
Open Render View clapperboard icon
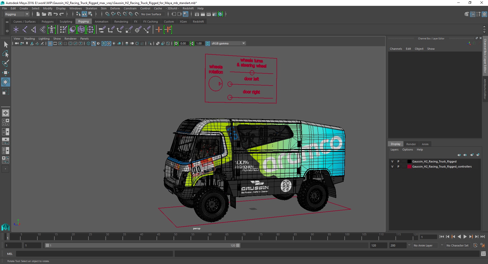[x=197, y=14]
